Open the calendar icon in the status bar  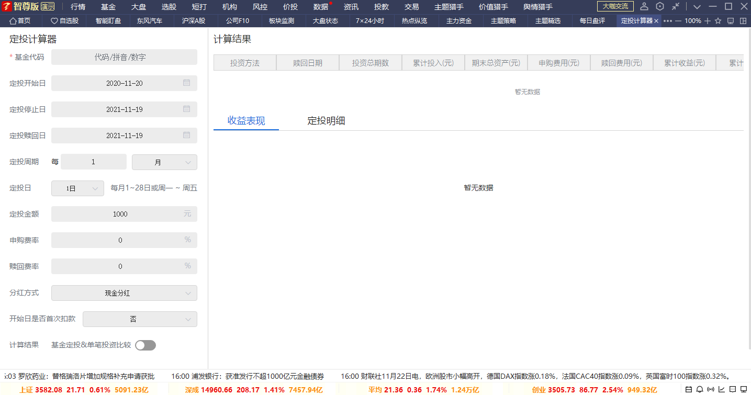tap(688, 389)
